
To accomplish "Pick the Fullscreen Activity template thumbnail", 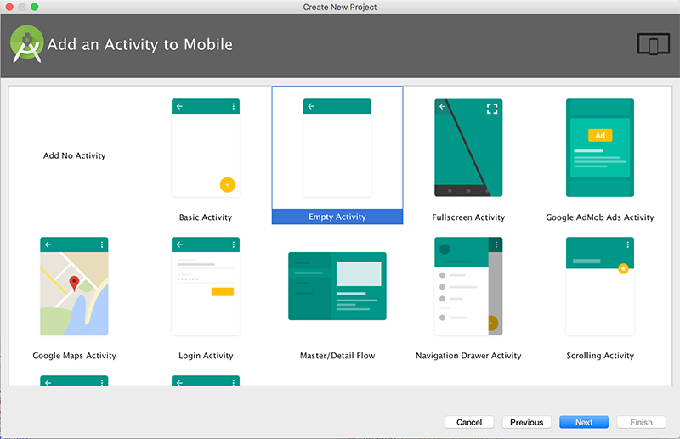I will tap(468, 149).
